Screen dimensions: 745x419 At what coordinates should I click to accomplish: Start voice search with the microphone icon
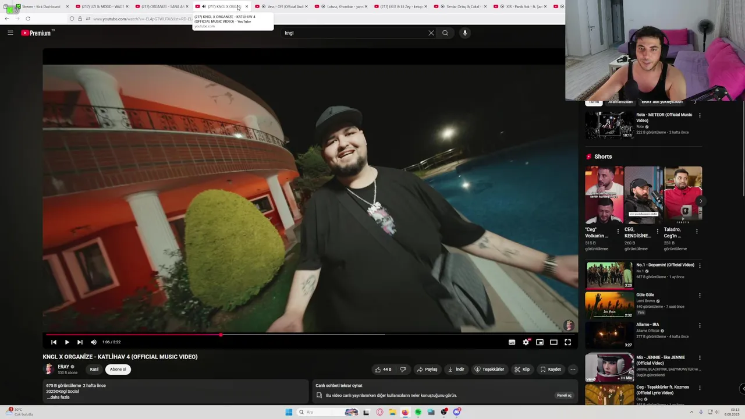click(464, 33)
